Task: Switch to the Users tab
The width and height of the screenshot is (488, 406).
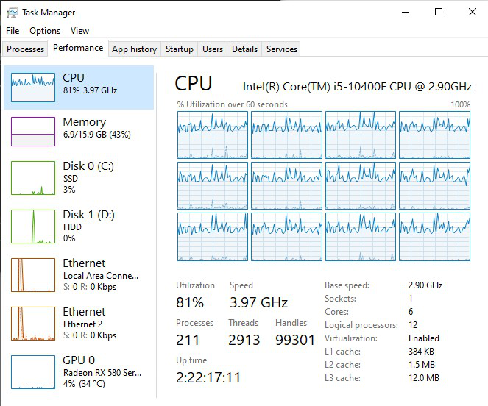Action: (213, 49)
